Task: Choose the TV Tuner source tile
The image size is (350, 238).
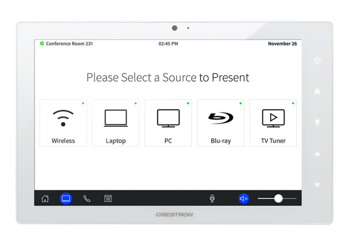Action: [x=273, y=123]
